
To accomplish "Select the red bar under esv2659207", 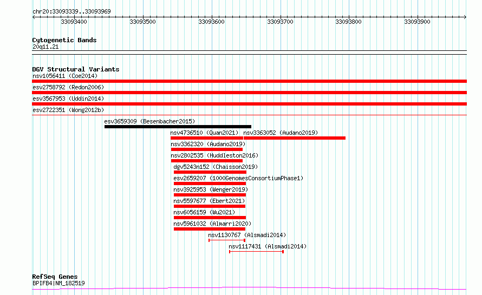I will [x=210, y=183].
